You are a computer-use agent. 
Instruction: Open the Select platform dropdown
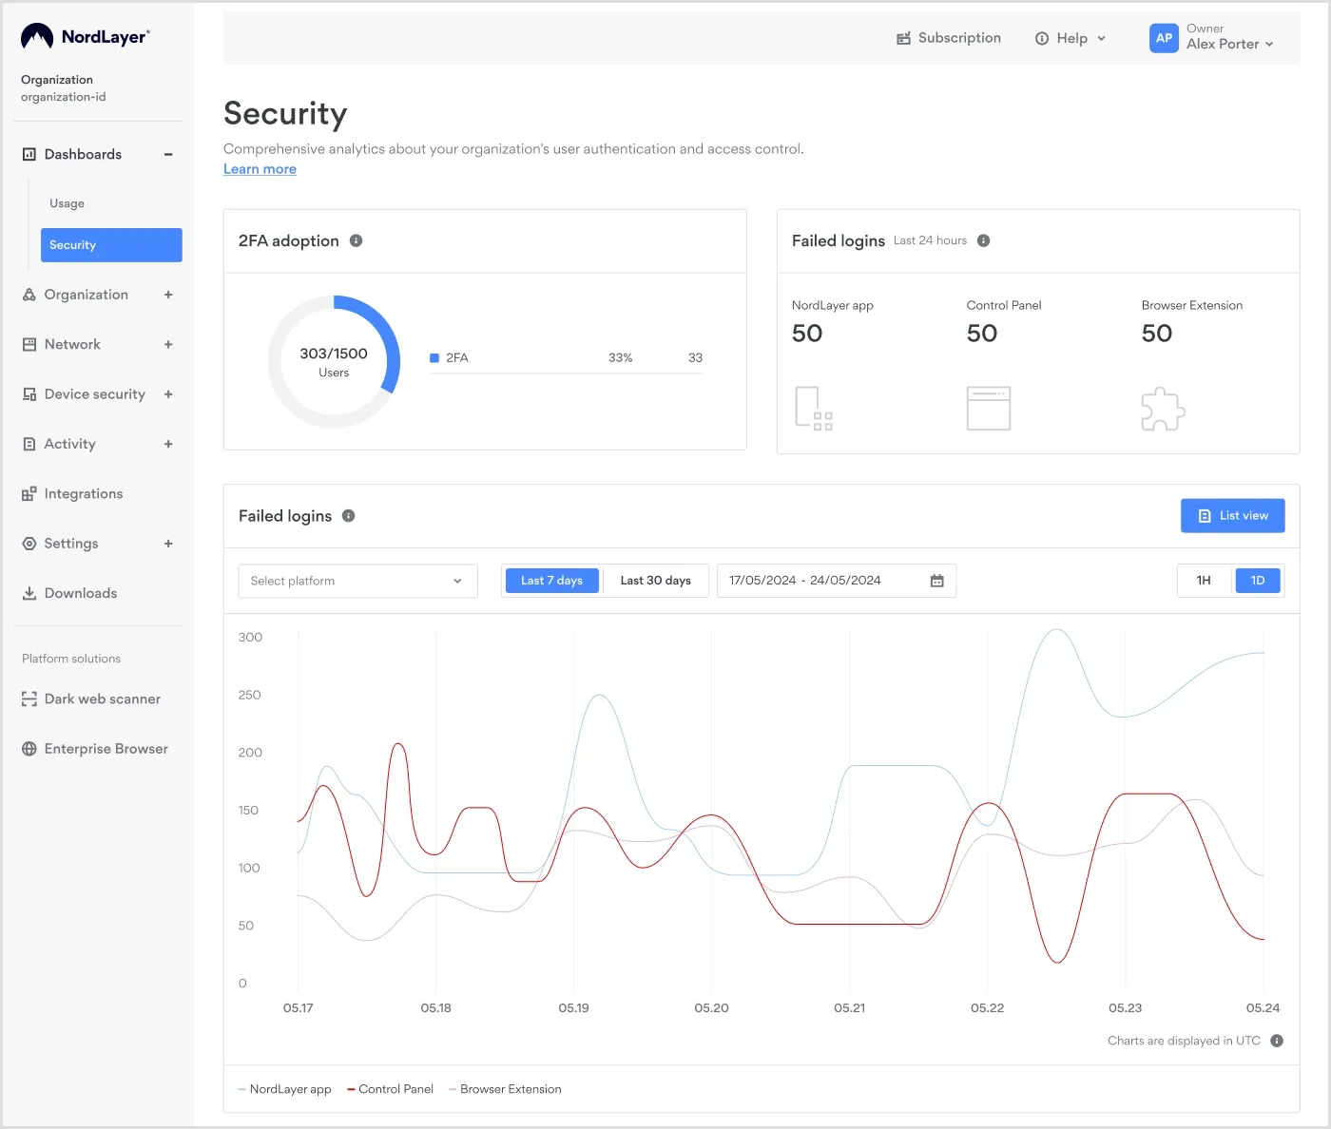pos(357,581)
